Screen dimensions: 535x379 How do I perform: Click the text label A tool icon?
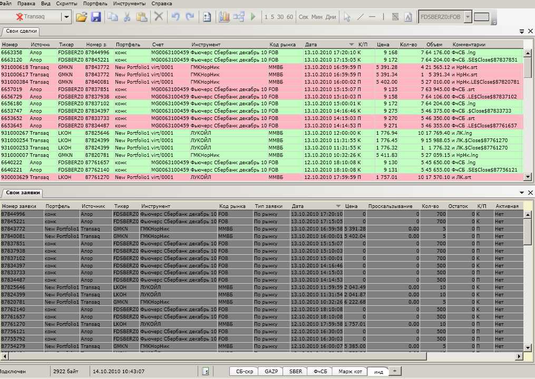(x=408, y=17)
